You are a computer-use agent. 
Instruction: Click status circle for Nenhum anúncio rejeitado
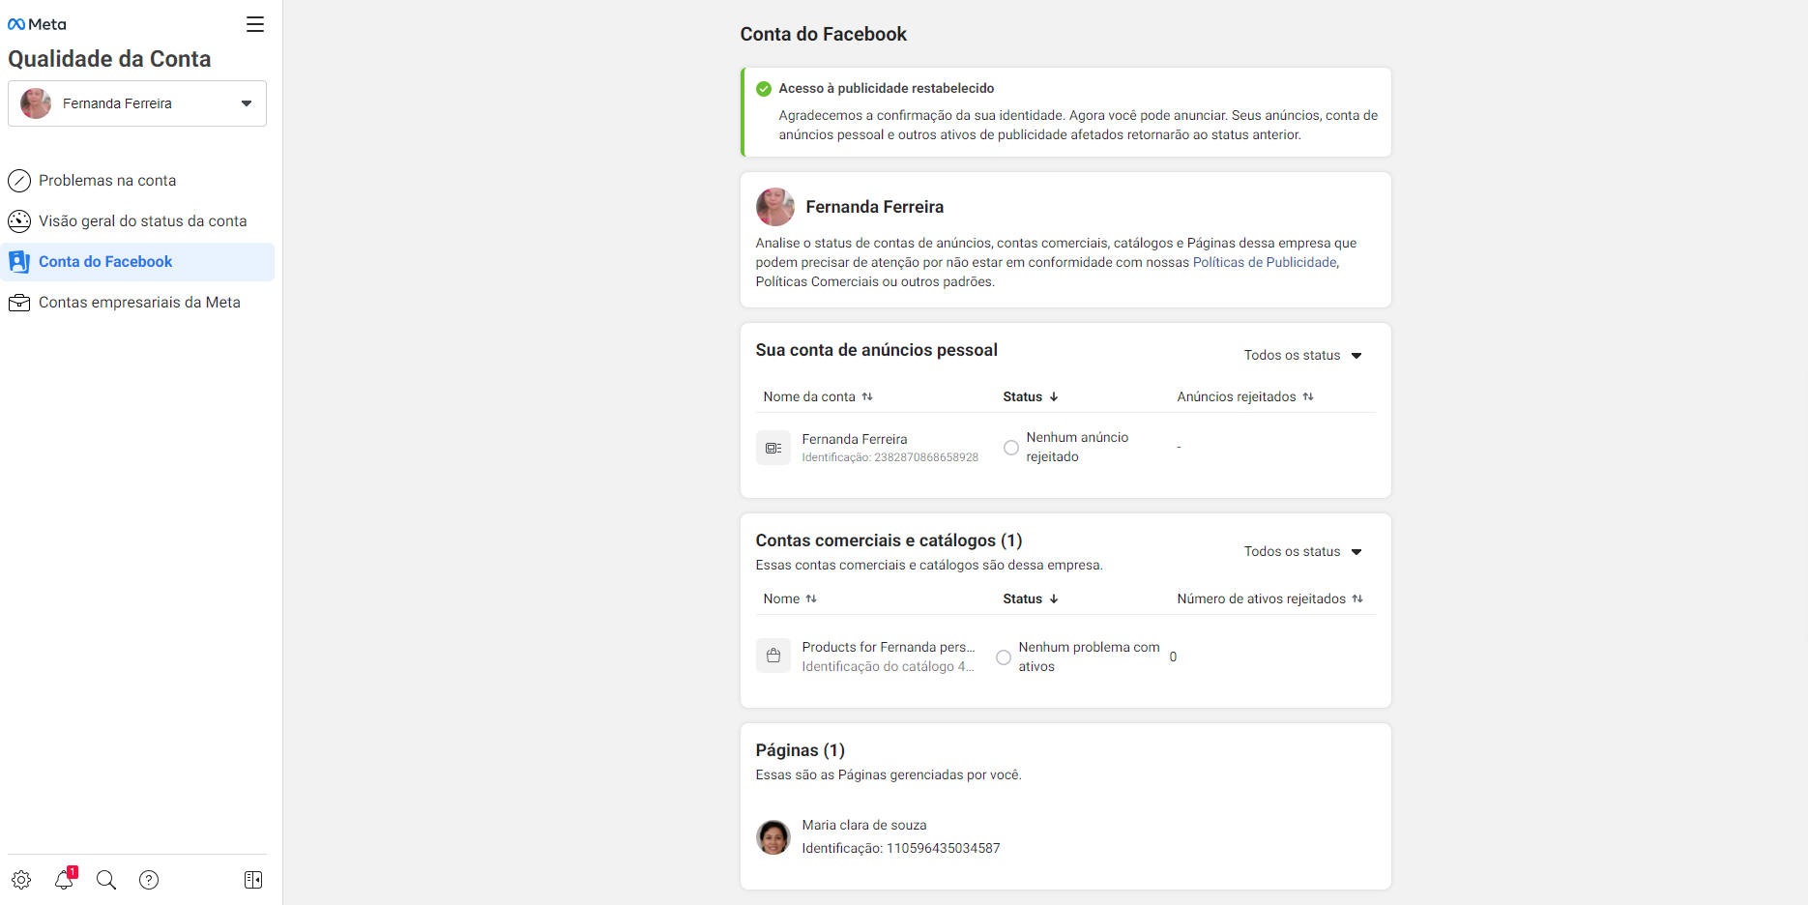pos(1011,448)
